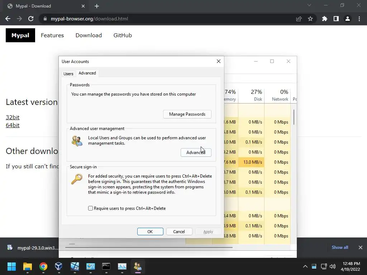Screen dimensions: 367x275
Task: Click Show all downloads
Action: (x=340, y=247)
